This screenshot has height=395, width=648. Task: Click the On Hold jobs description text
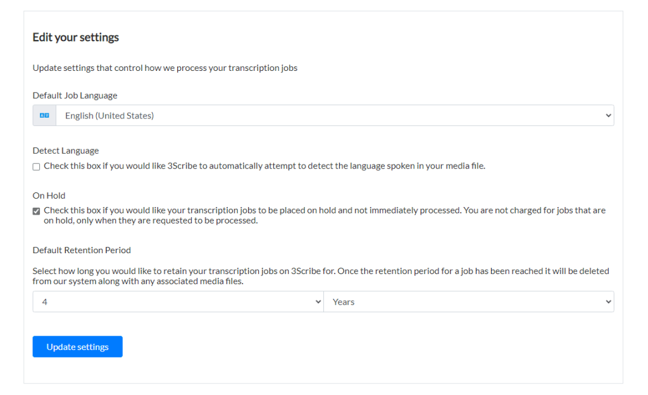(x=324, y=215)
